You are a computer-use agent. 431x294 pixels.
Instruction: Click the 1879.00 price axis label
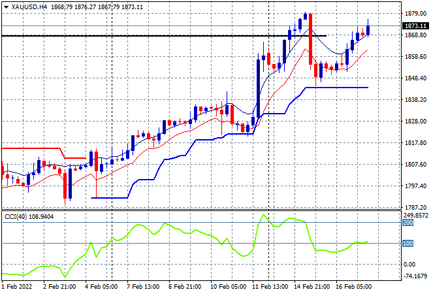tap(415, 14)
